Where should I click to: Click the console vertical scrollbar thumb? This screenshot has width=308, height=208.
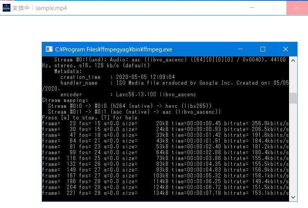point(293,98)
